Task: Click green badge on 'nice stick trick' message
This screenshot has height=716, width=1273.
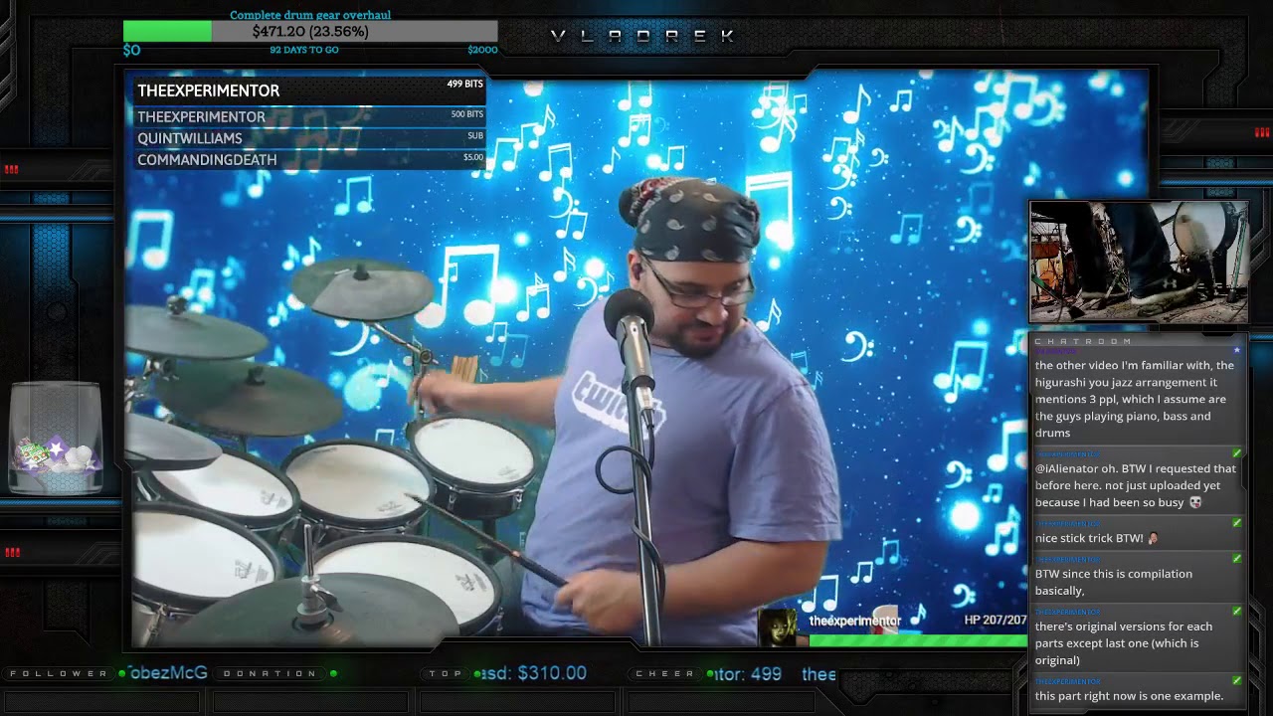Action: point(1236,523)
